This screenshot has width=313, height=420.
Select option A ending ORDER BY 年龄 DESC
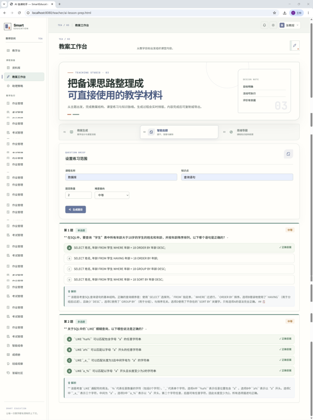179,248
